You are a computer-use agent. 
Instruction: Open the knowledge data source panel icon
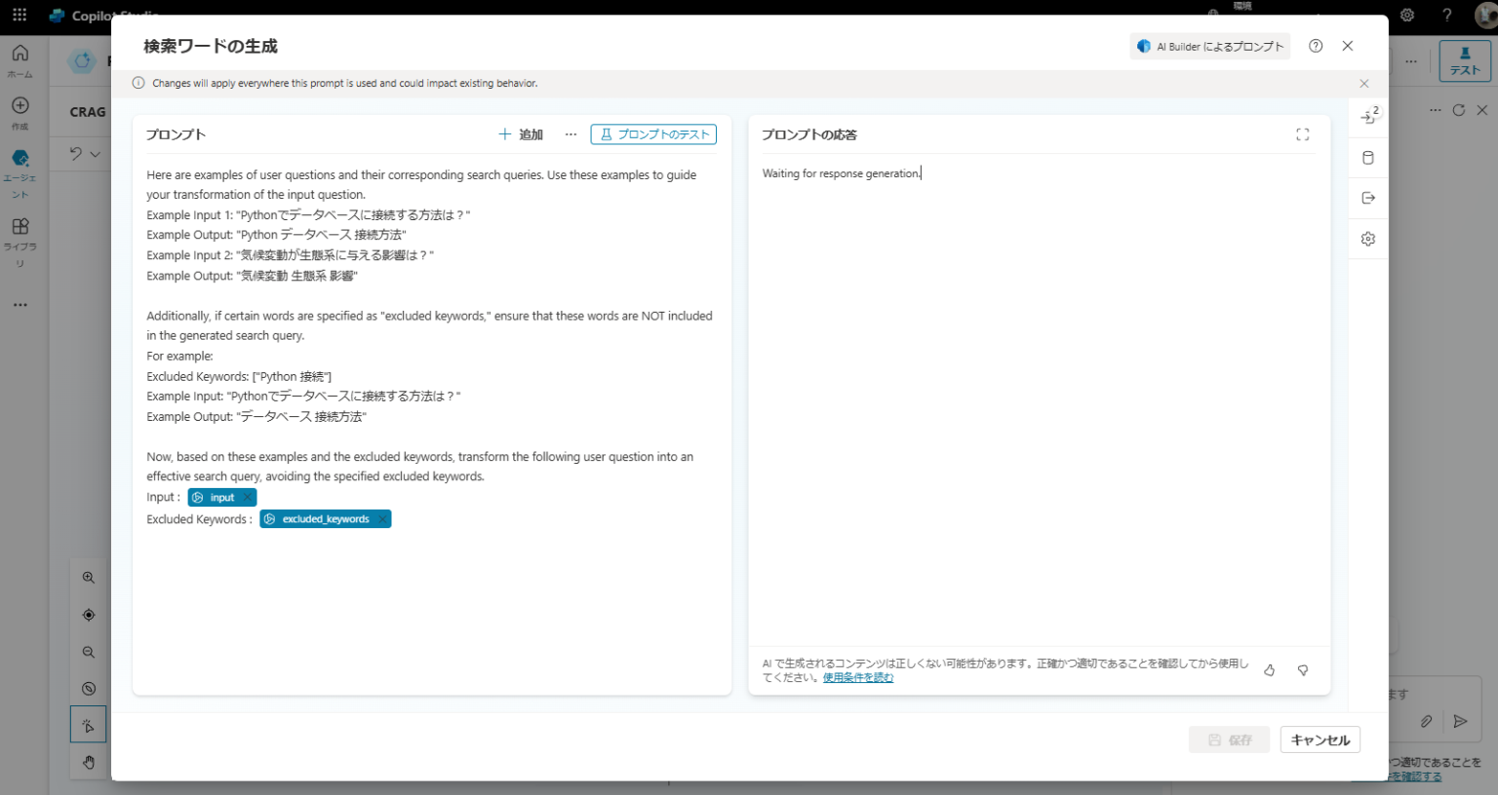pos(1367,157)
